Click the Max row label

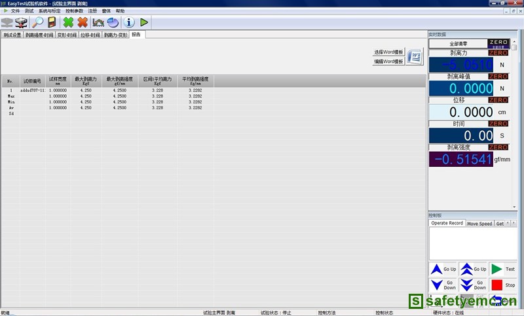11,96
